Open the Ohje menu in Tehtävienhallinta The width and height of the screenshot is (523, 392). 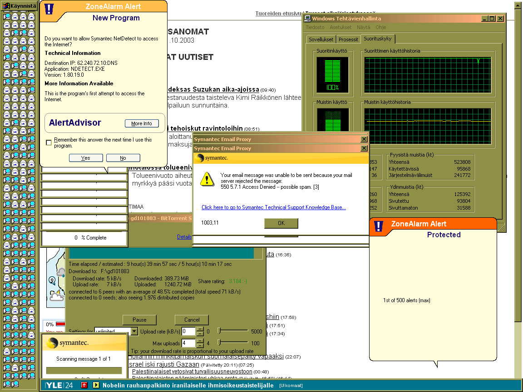click(x=380, y=27)
